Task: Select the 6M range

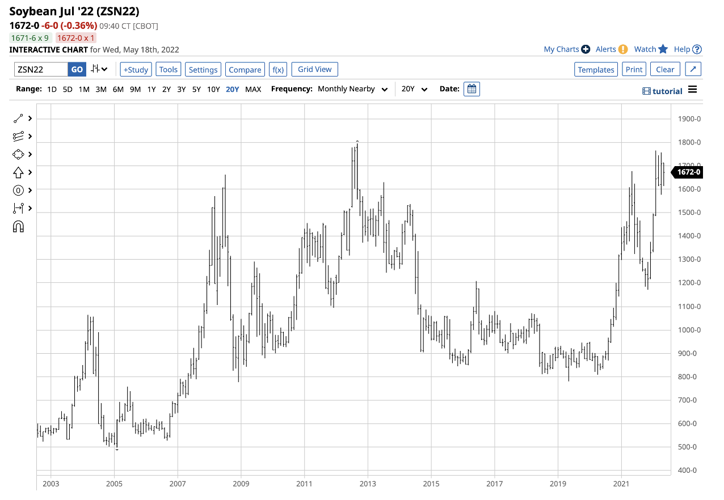Action: tap(118, 89)
